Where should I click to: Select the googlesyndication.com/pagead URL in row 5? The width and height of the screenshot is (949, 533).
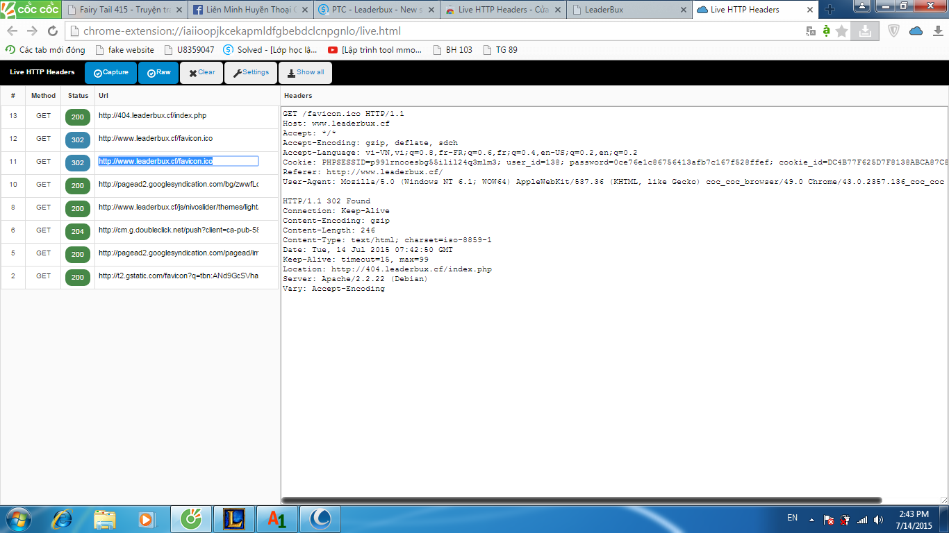[178, 253]
